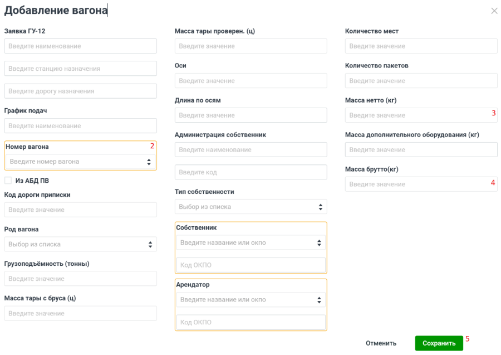Focus the Код дороги приписки field
The height and width of the screenshot is (355, 501).
pyautogui.click(x=81, y=210)
